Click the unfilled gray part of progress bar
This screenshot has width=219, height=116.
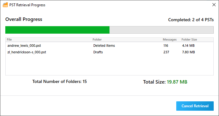(162, 30)
